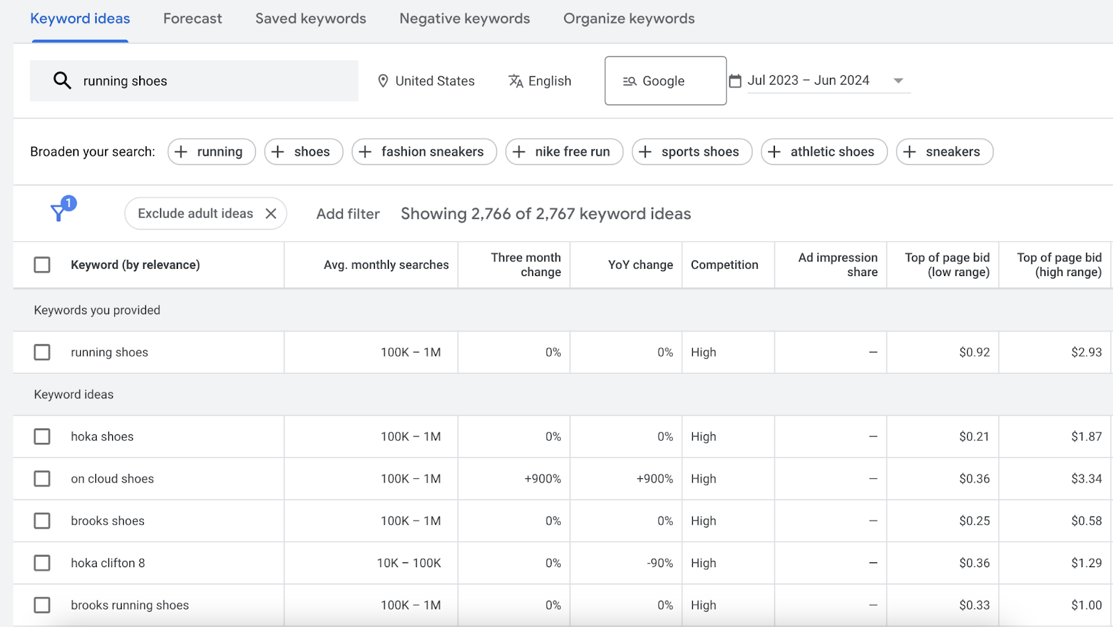
Task: Add the sneakers suggestion chip
Action: [945, 152]
